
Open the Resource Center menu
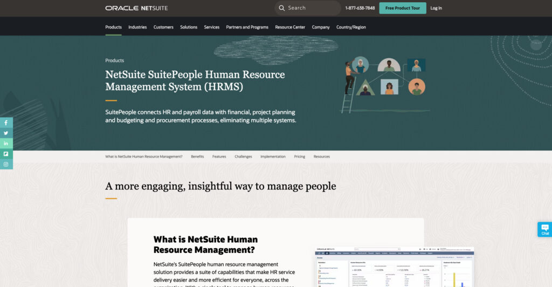point(290,27)
